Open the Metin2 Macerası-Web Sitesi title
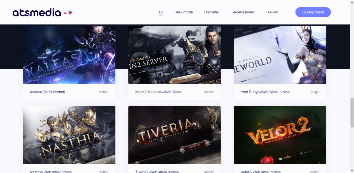The height and width of the screenshot is (173, 354). point(158,92)
